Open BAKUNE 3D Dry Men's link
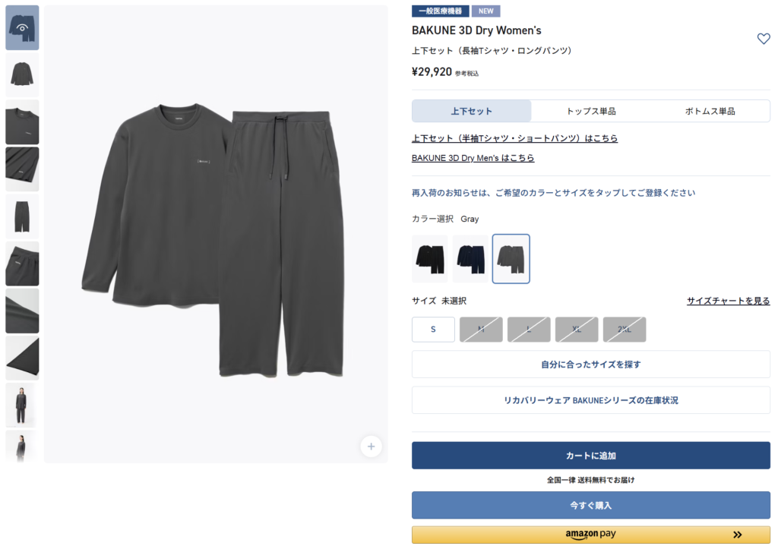This screenshot has width=778, height=546. (x=473, y=158)
